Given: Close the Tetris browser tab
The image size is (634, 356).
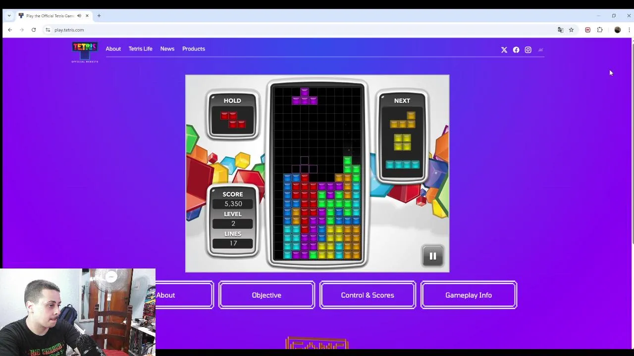Looking at the screenshot, I should click(87, 16).
